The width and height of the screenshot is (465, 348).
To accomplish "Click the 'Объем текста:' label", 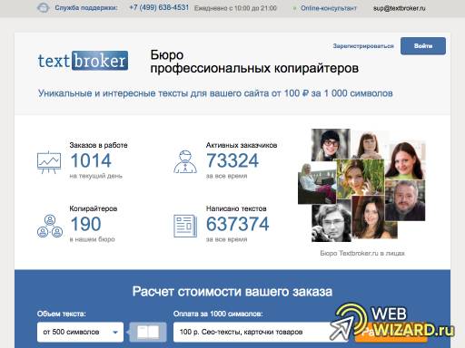I will [62, 314].
